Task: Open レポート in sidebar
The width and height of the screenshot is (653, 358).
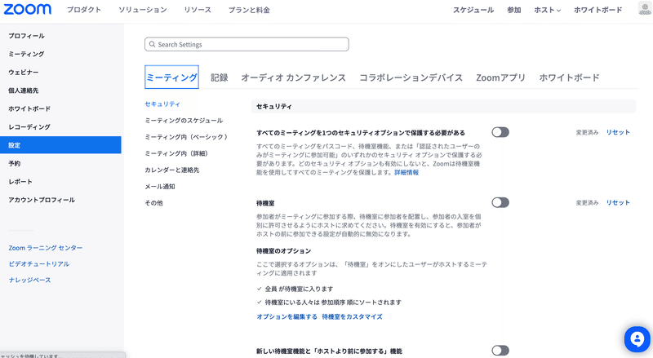Action: 20,182
